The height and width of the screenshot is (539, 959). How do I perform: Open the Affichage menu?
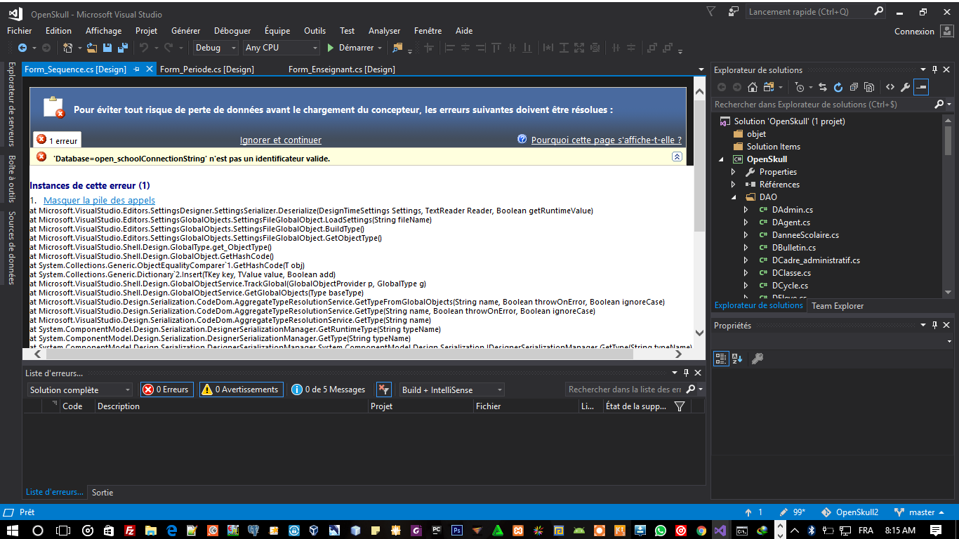tap(104, 31)
